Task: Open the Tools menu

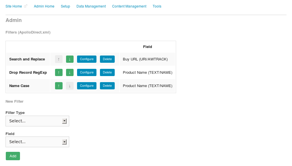Action: pos(157,6)
